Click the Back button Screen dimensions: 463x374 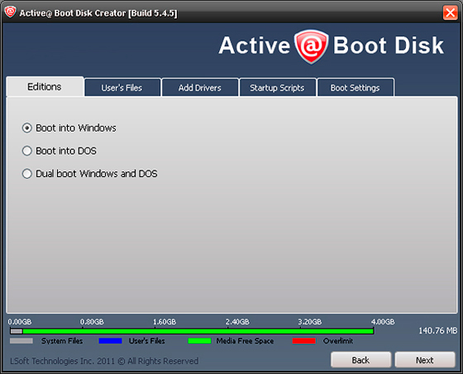click(x=360, y=360)
